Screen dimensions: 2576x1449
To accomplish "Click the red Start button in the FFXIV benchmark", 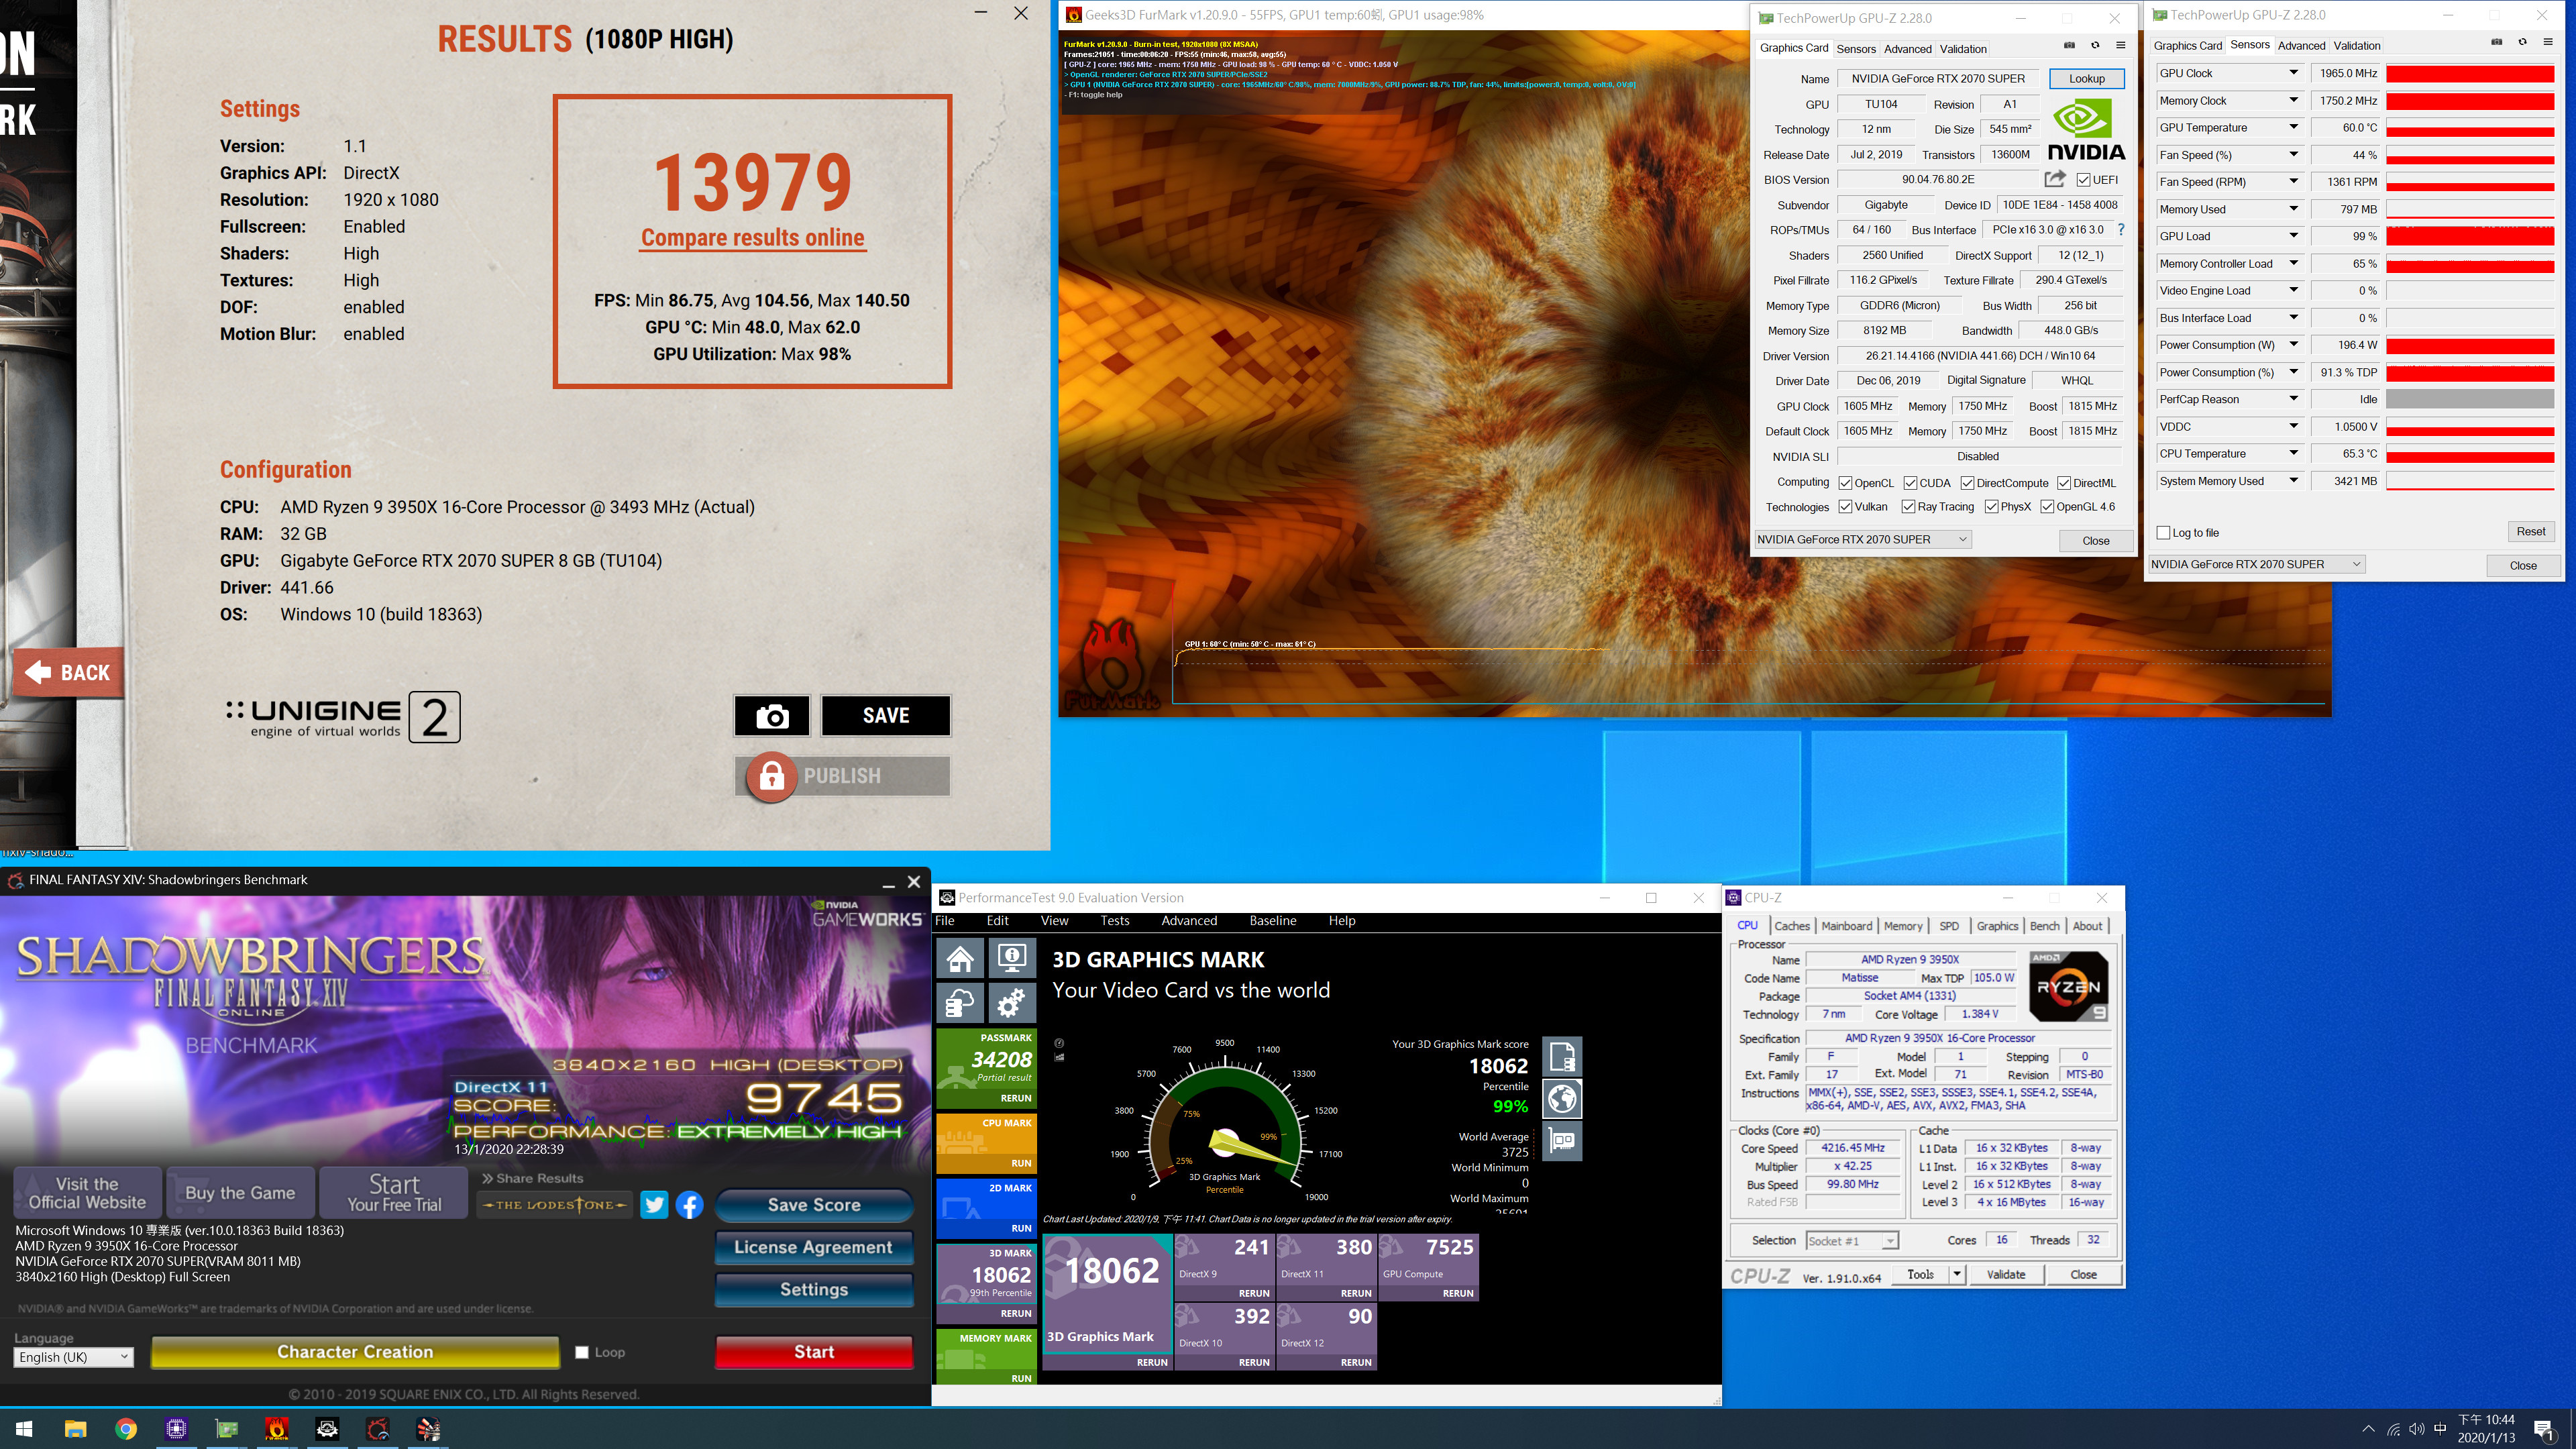I will 813,1352.
